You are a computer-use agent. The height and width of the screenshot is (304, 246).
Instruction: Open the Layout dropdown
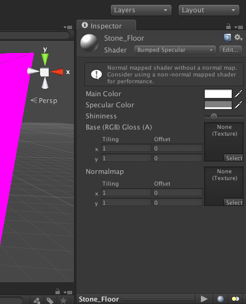click(x=209, y=10)
